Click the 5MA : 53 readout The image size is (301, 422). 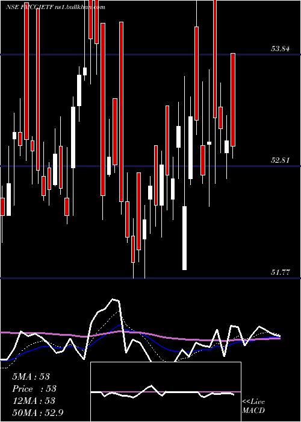[31, 377]
